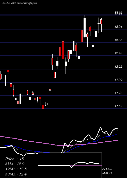Screen dimensions: 127x178
Task: Click the 12.68 price axis label
Action: 118,40
